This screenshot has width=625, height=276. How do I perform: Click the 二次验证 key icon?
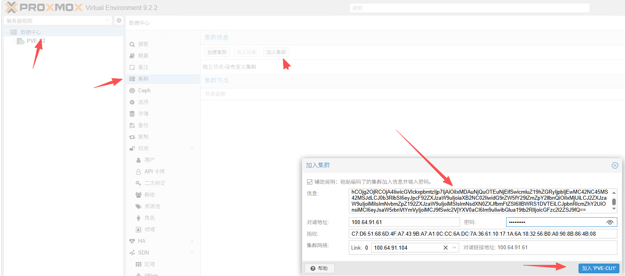[x=139, y=183]
